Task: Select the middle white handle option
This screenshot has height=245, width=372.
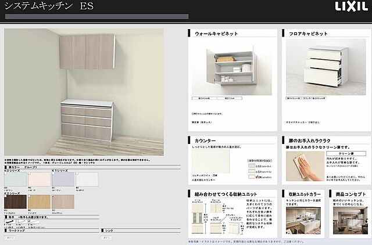Action: pos(22,222)
